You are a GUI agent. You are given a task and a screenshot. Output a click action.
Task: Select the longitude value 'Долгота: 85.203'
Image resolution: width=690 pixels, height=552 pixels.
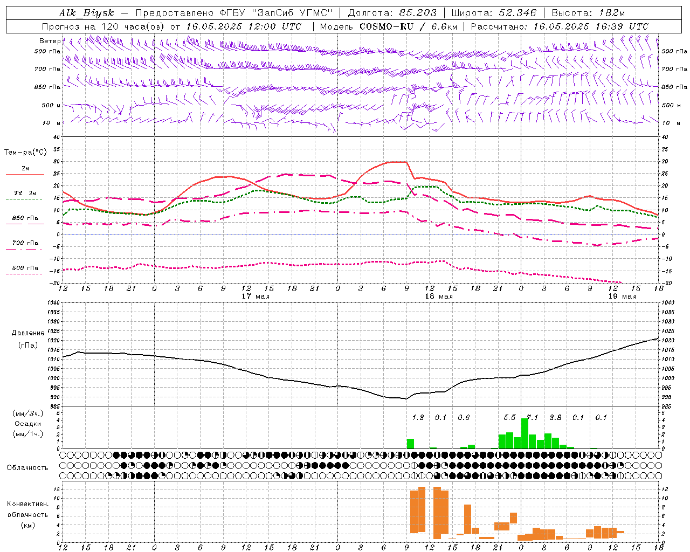click(x=392, y=13)
